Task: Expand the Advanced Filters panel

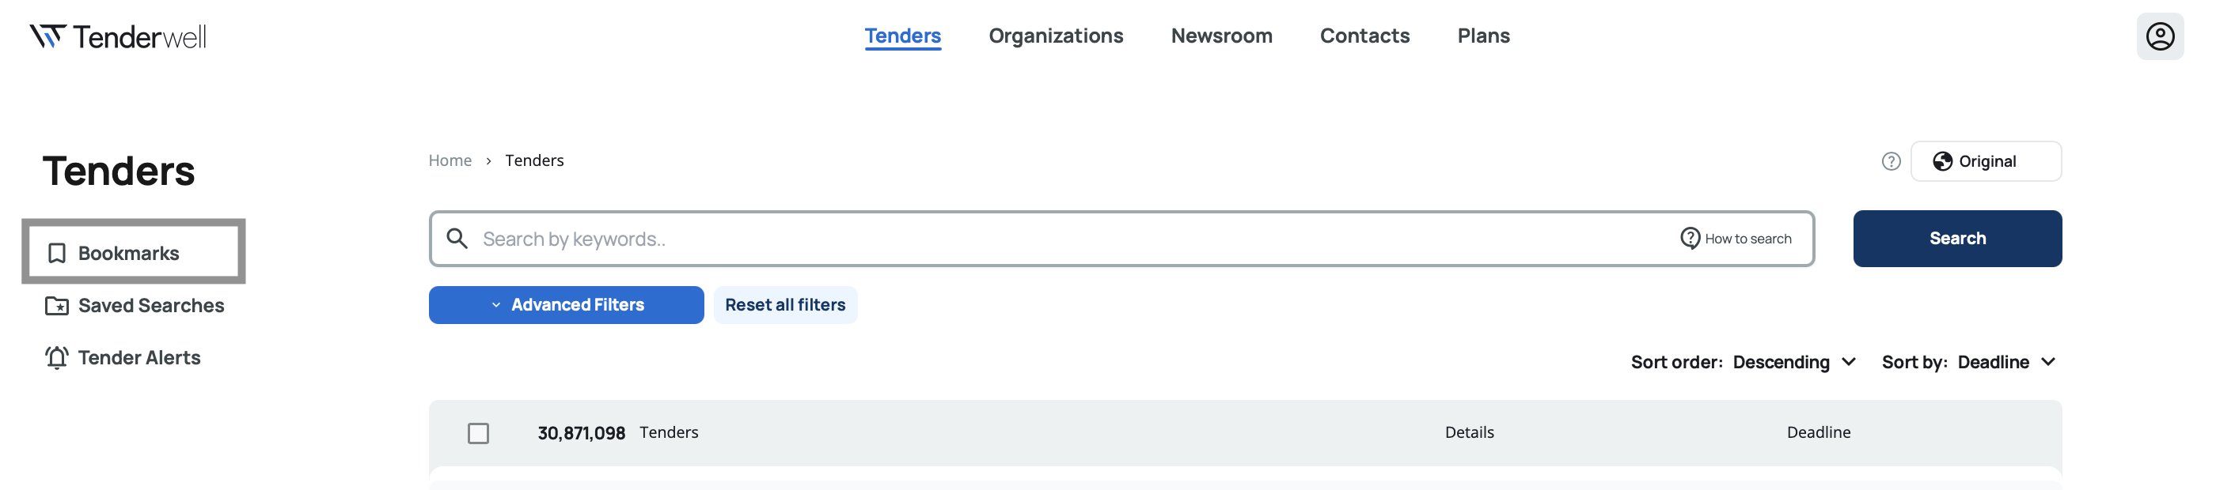Action: click(566, 305)
